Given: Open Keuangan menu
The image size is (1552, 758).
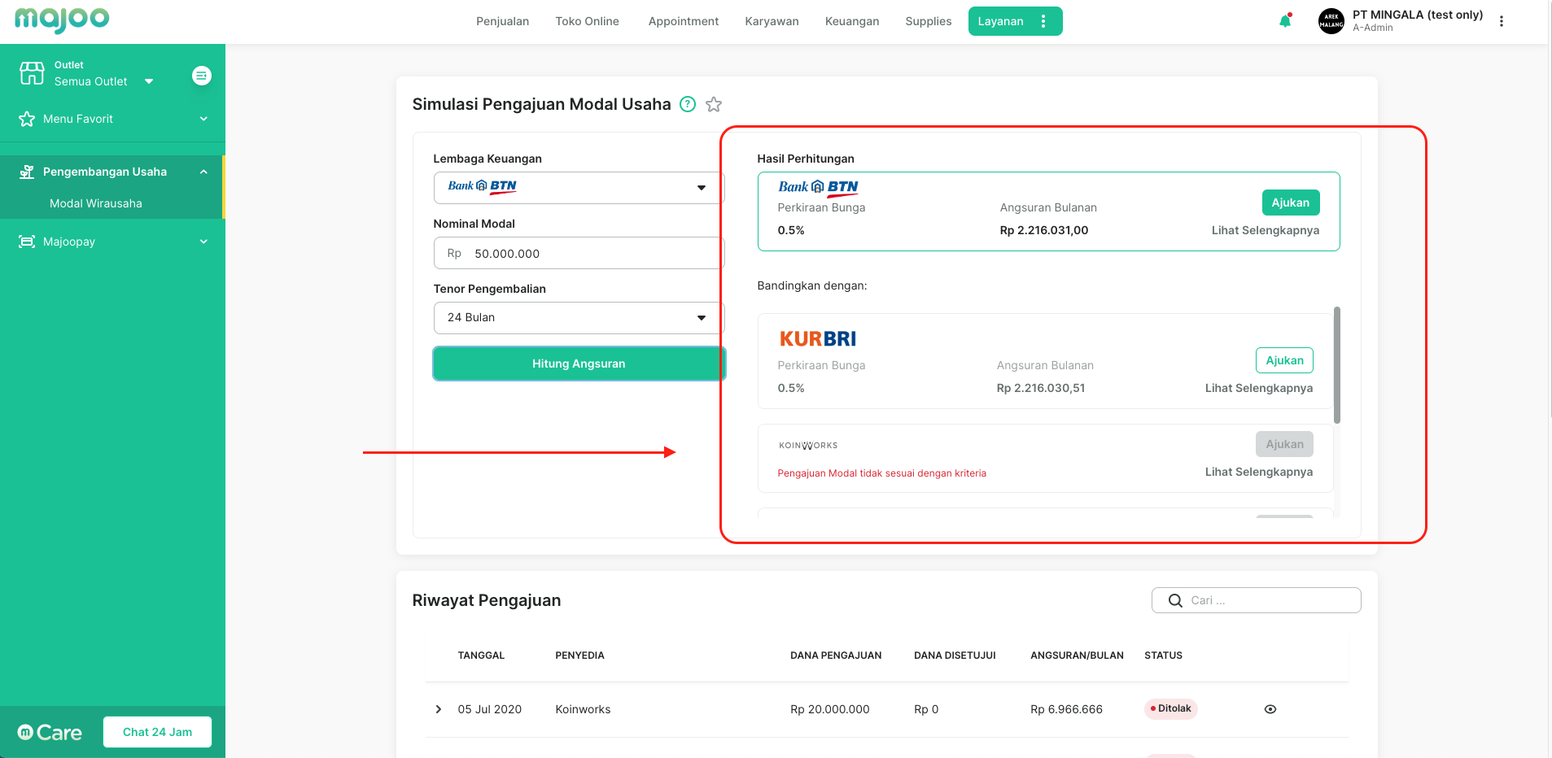Looking at the screenshot, I should click(852, 21).
